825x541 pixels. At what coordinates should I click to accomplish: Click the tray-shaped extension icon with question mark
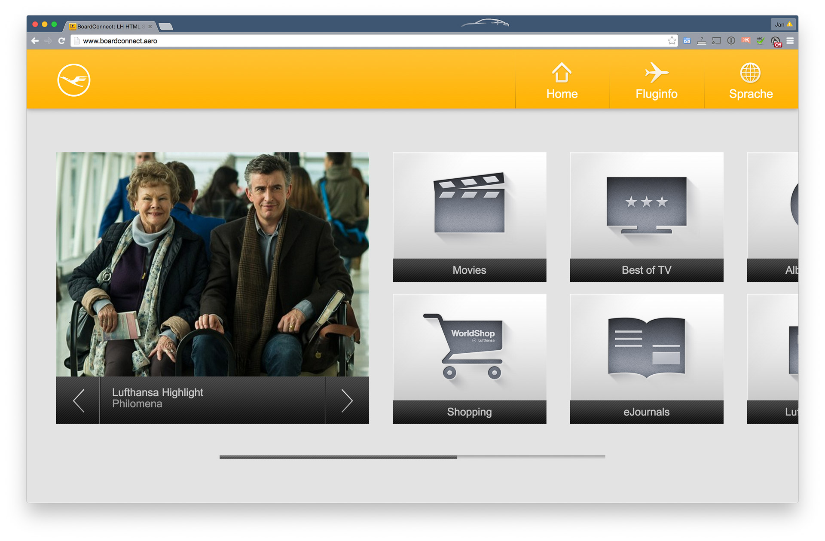(702, 41)
